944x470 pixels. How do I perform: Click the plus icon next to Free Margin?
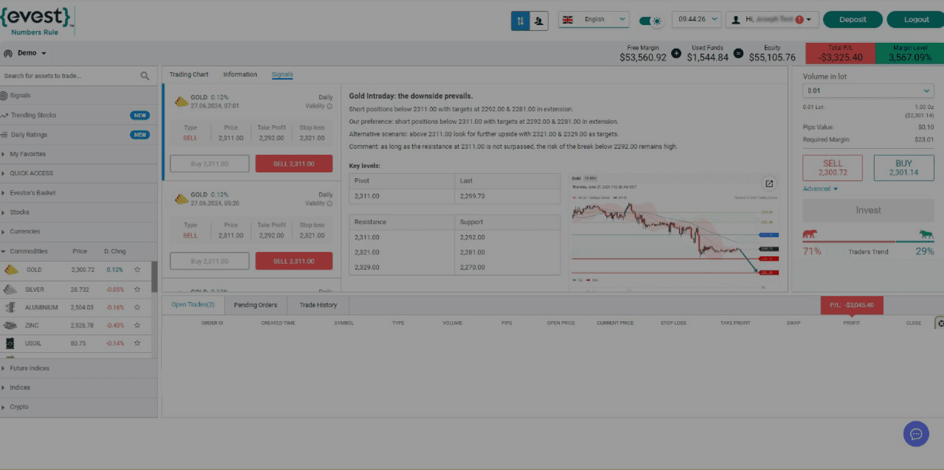coord(677,54)
